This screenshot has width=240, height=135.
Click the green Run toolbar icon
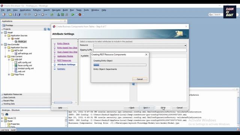(73, 15)
